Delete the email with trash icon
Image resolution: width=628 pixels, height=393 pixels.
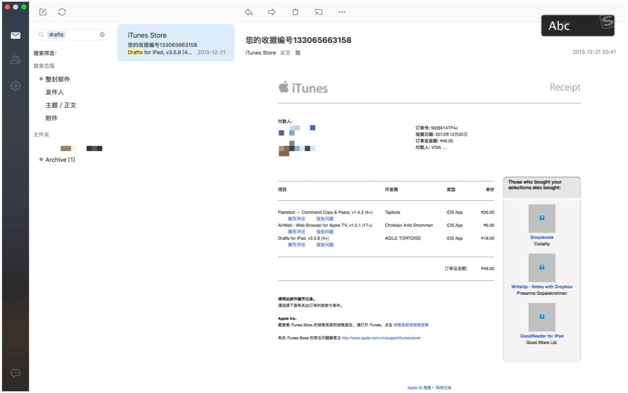295,12
